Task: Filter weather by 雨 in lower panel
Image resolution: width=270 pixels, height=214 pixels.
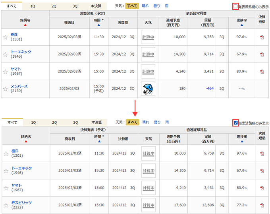Action: coord(167,122)
